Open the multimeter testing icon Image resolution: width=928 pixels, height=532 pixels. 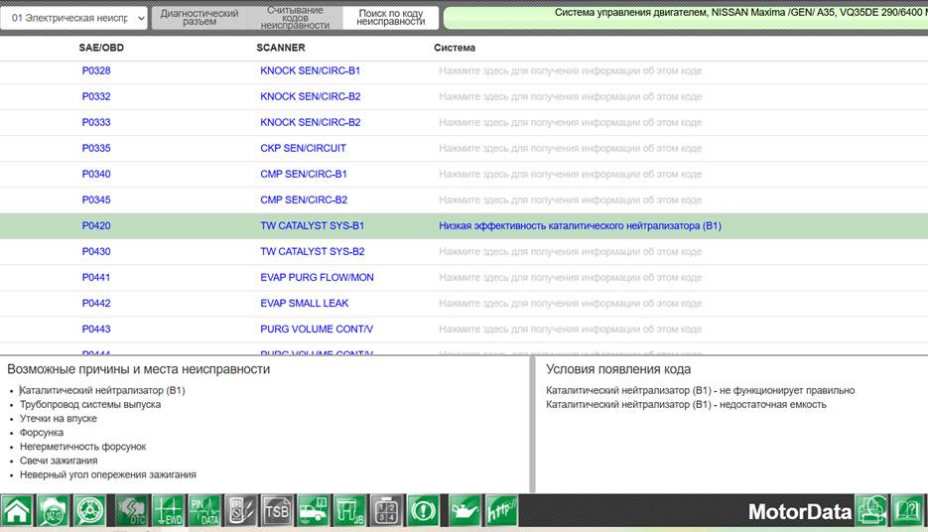click(x=241, y=511)
